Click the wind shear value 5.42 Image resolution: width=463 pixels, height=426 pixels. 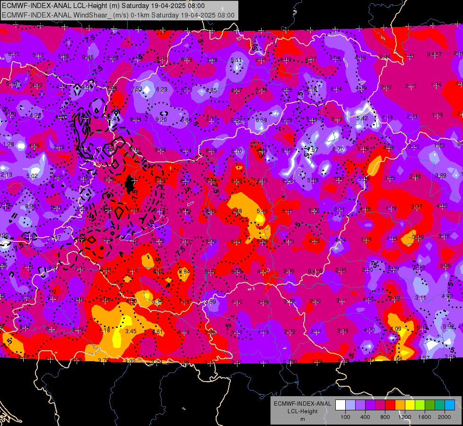362,118
